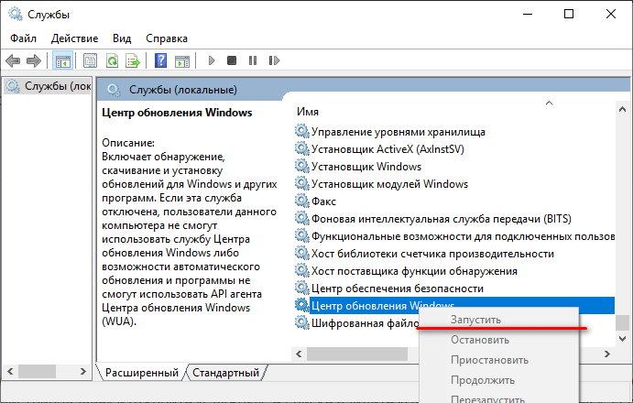The image size is (633, 403).
Task: Switch to the Расширенный tab
Action: coord(141,373)
